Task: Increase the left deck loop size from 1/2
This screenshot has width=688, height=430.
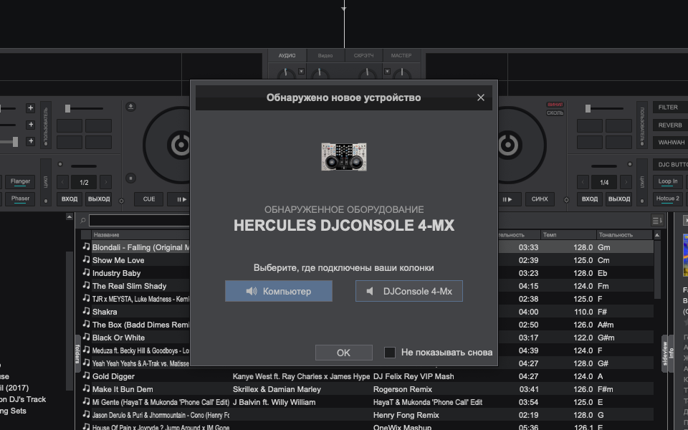Action: pyautogui.click(x=105, y=182)
